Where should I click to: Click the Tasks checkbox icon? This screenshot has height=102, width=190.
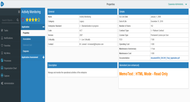pos(2,30)
